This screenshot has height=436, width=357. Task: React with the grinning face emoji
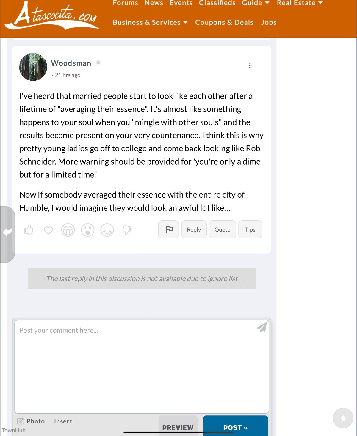pyautogui.click(x=68, y=230)
